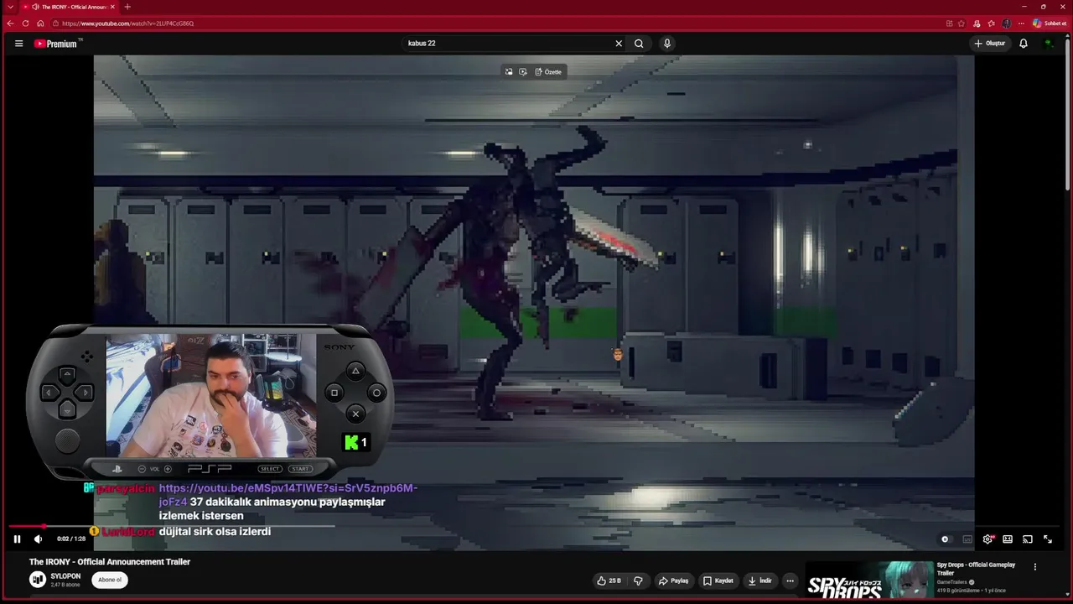Open video settings gear

click(x=987, y=539)
